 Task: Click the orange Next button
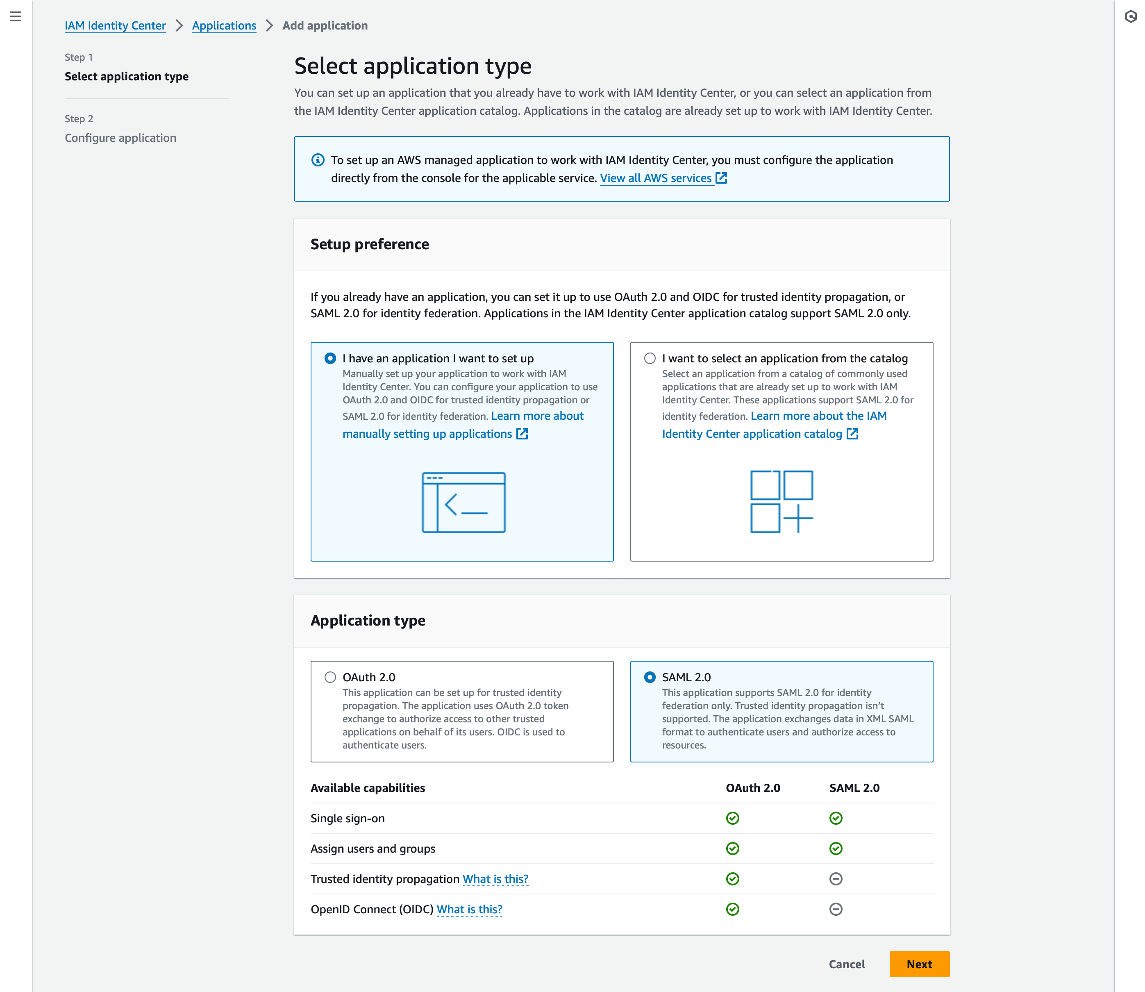tap(919, 964)
